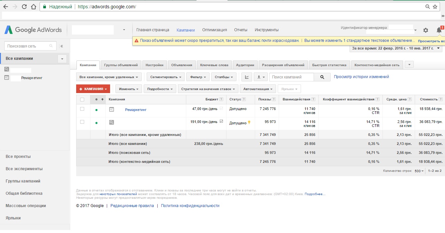Open the Подробности dropdown
The height and width of the screenshot is (233, 445).
point(160,89)
